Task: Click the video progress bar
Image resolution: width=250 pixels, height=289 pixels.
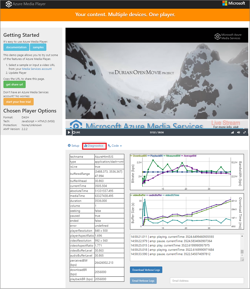Action: (157, 128)
